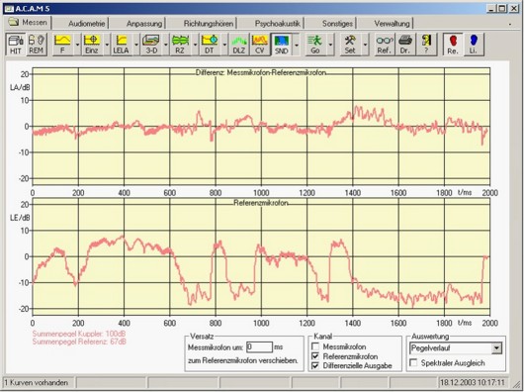The height and width of the screenshot is (392, 524).
Task: Expand the dropdown arrow next to Go
Action: click(x=330, y=45)
